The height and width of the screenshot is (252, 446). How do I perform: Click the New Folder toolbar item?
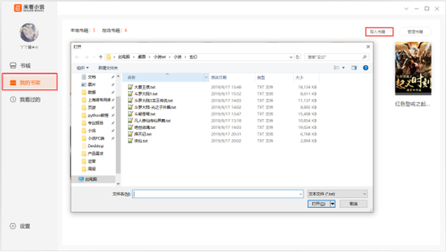[108, 68]
